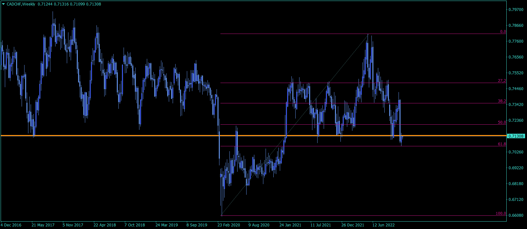Click the 4 Dec 2016 date label
Image resolution: width=527 pixels, height=229 pixels.
11,225
